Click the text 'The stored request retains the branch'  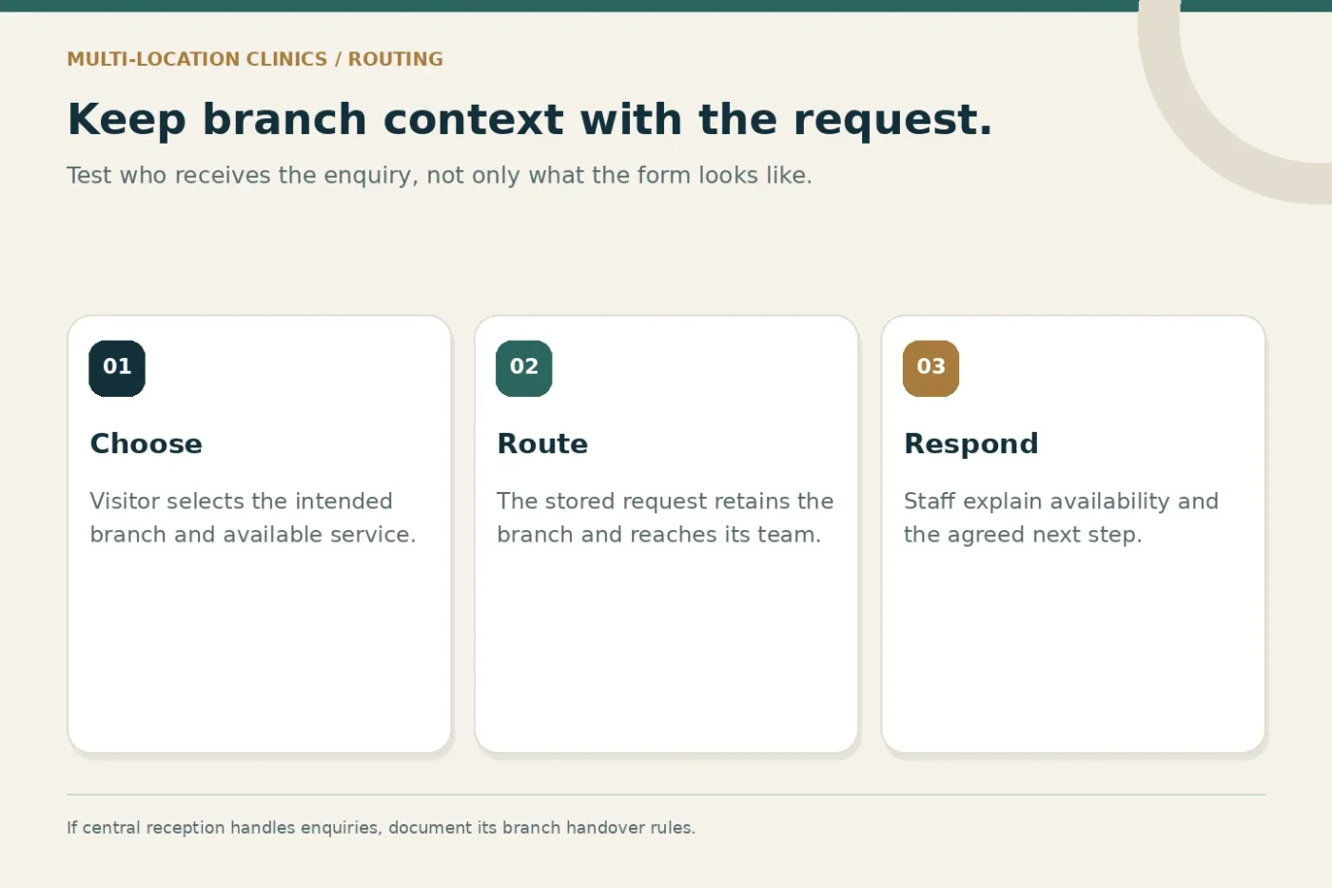click(665, 518)
